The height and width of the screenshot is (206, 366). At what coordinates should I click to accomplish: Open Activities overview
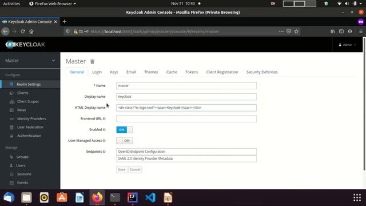(11, 3)
